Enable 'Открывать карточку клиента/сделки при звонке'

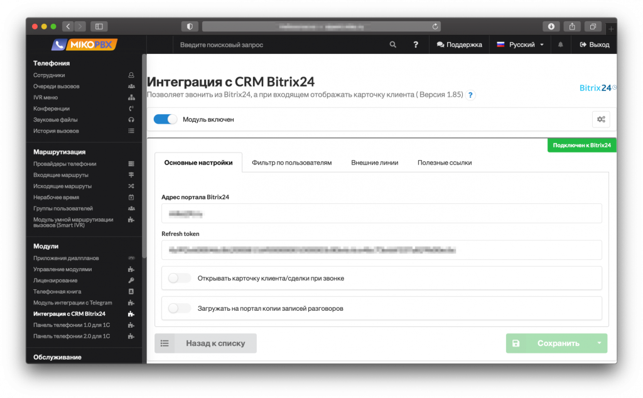tap(180, 278)
